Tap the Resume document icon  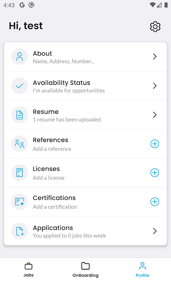coord(20,115)
